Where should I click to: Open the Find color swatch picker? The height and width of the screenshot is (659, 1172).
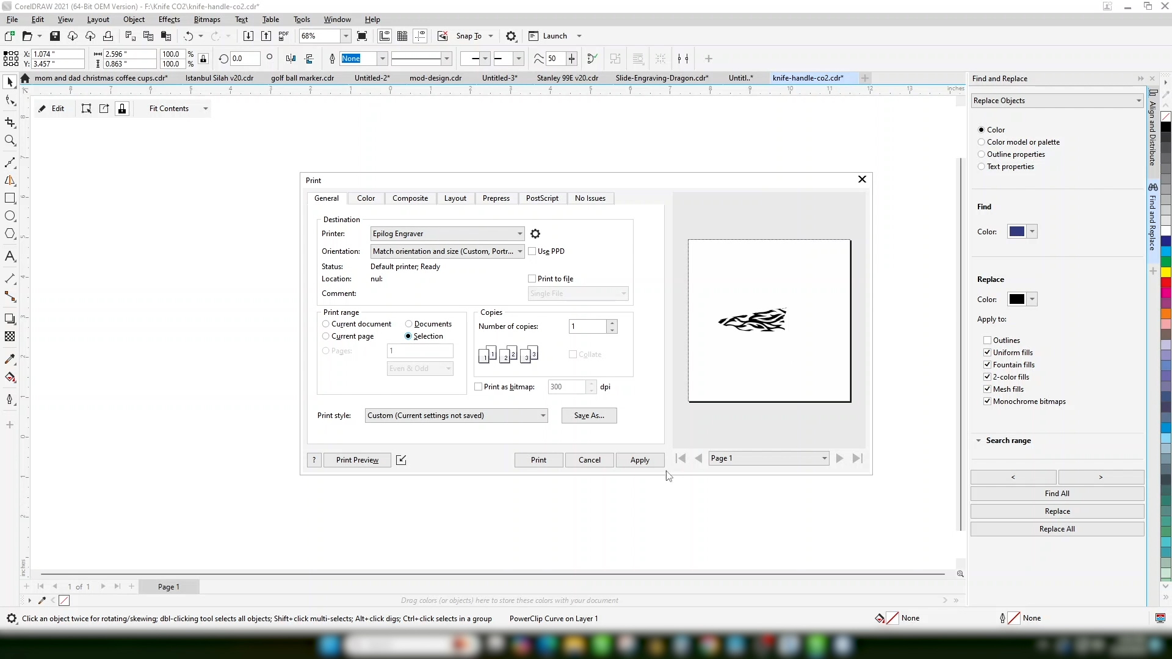click(x=1032, y=232)
